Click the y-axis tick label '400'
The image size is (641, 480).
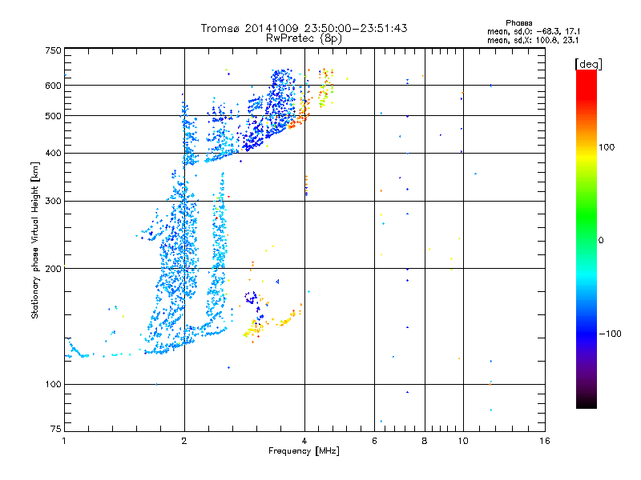tap(53, 153)
